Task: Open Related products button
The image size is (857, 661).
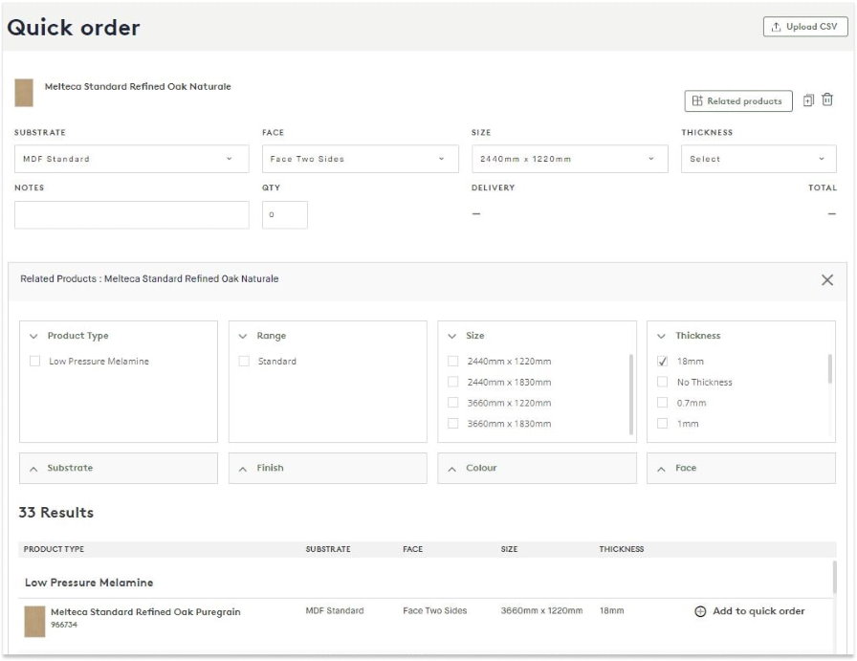Action: pos(737,101)
